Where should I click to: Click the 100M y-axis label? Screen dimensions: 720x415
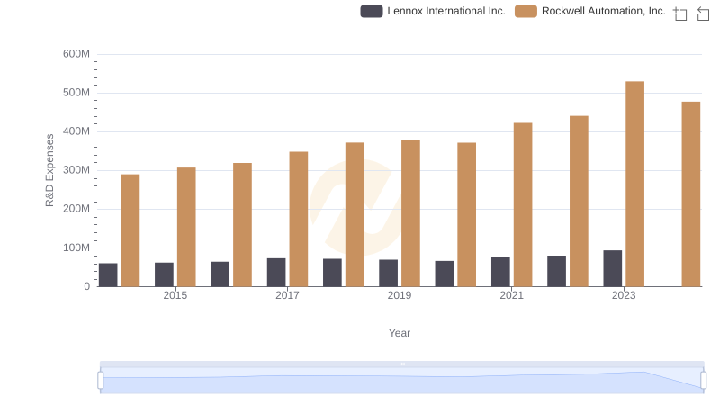point(76,248)
